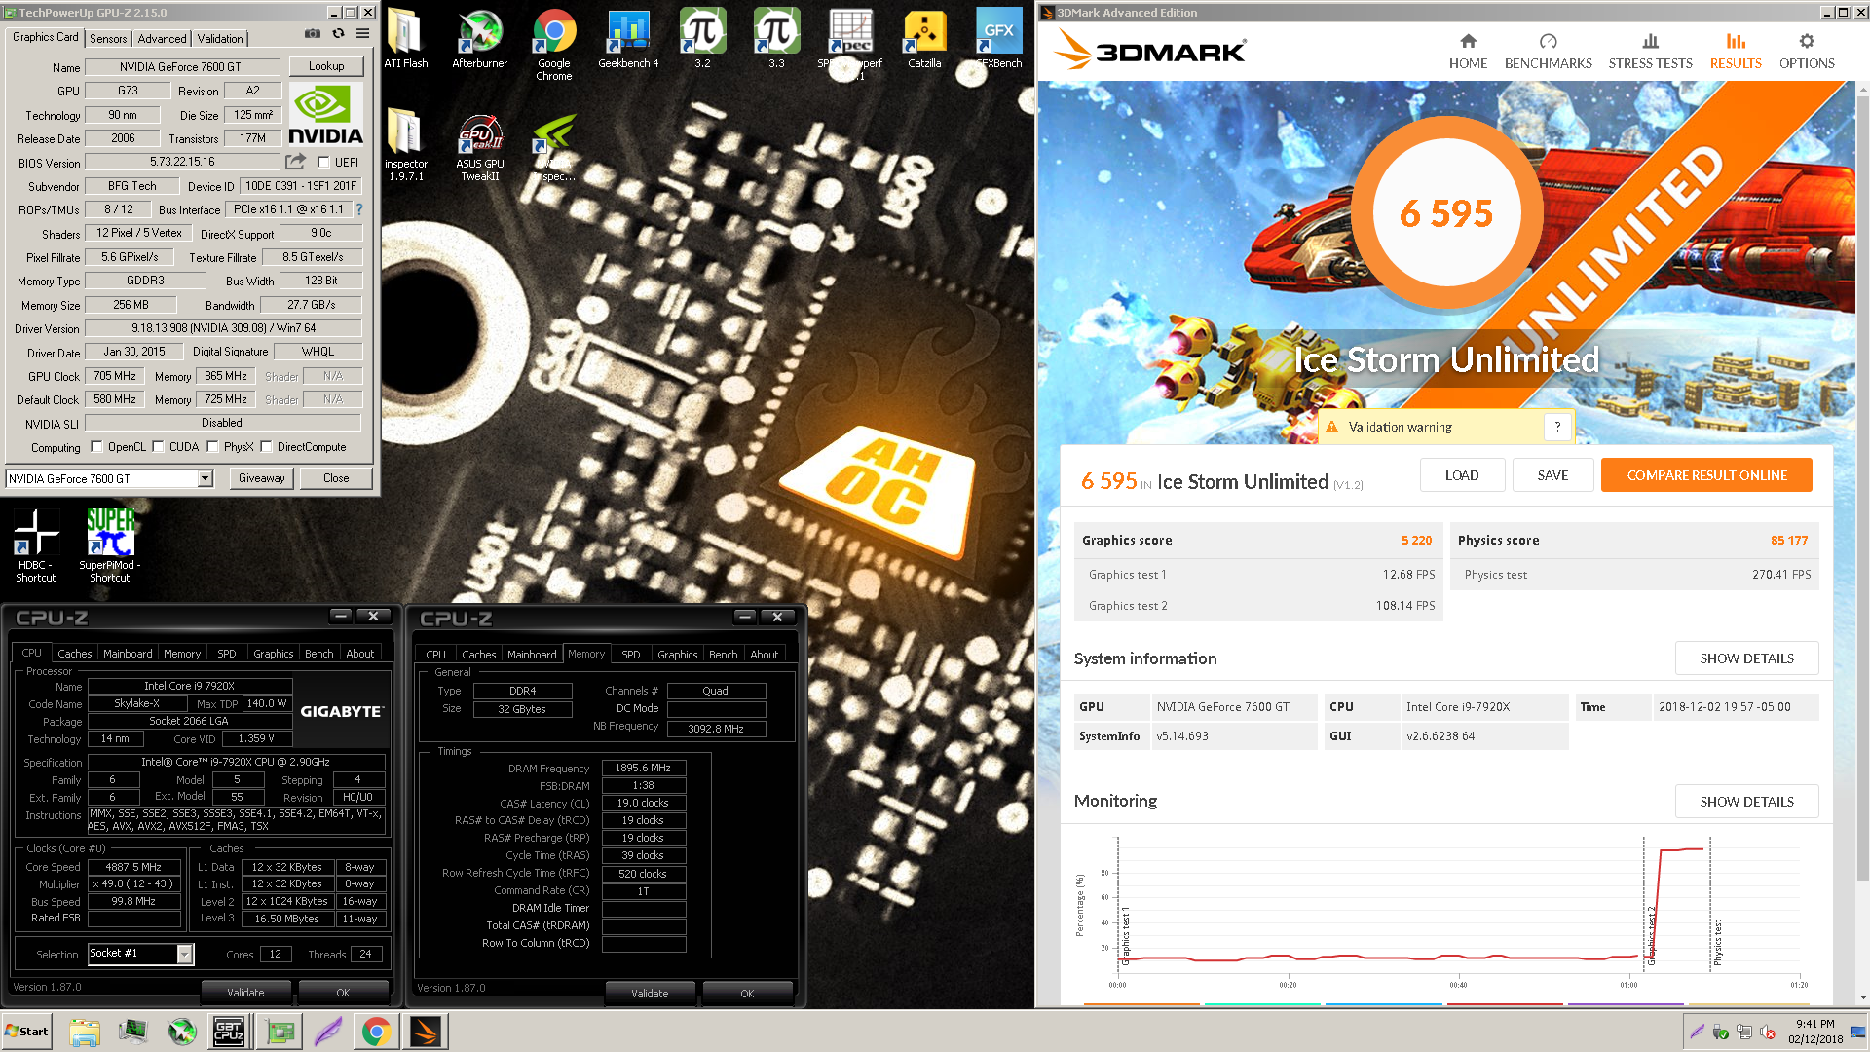The image size is (1870, 1052).
Task: Toggle the UEFI checkbox in GPU-Z
Action: 324,163
